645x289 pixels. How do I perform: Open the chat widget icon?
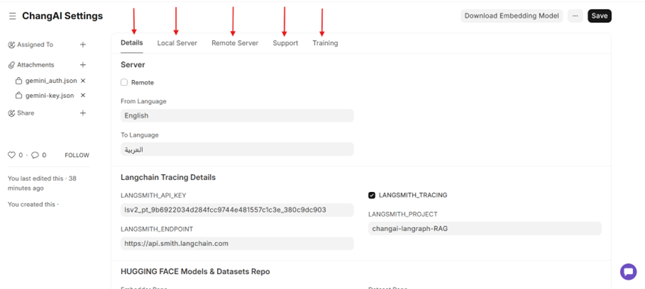(x=628, y=271)
